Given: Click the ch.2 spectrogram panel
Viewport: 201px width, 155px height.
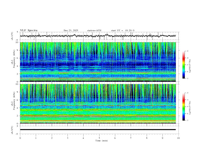Looking at the screenshot, I should (98, 104).
